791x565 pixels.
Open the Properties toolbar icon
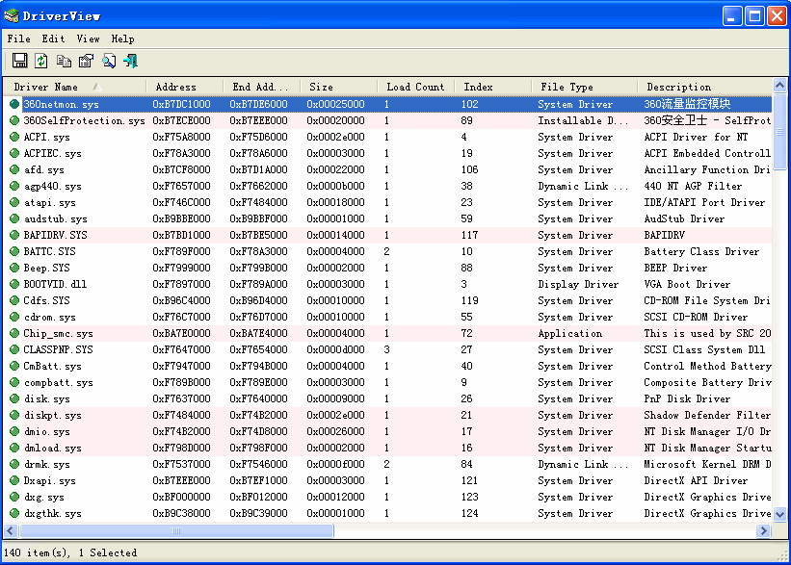click(87, 61)
